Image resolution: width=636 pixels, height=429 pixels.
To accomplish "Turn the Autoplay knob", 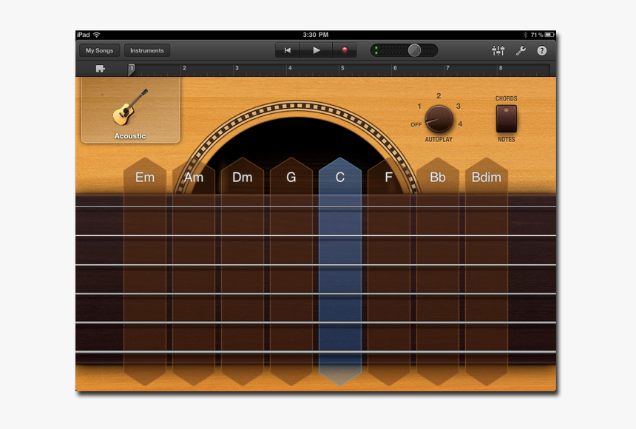I will pyautogui.click(x=439, y=118).
